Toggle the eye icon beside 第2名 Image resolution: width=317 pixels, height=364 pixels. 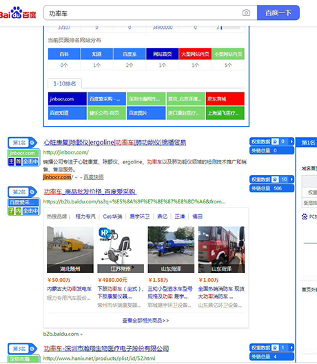click(32, 192)
